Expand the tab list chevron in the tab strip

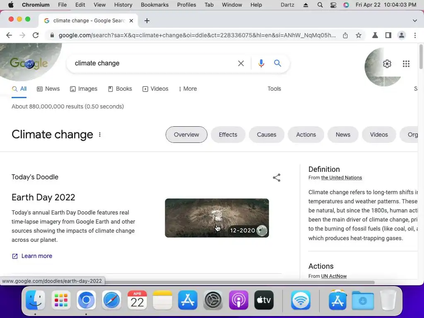pos(415,21)
